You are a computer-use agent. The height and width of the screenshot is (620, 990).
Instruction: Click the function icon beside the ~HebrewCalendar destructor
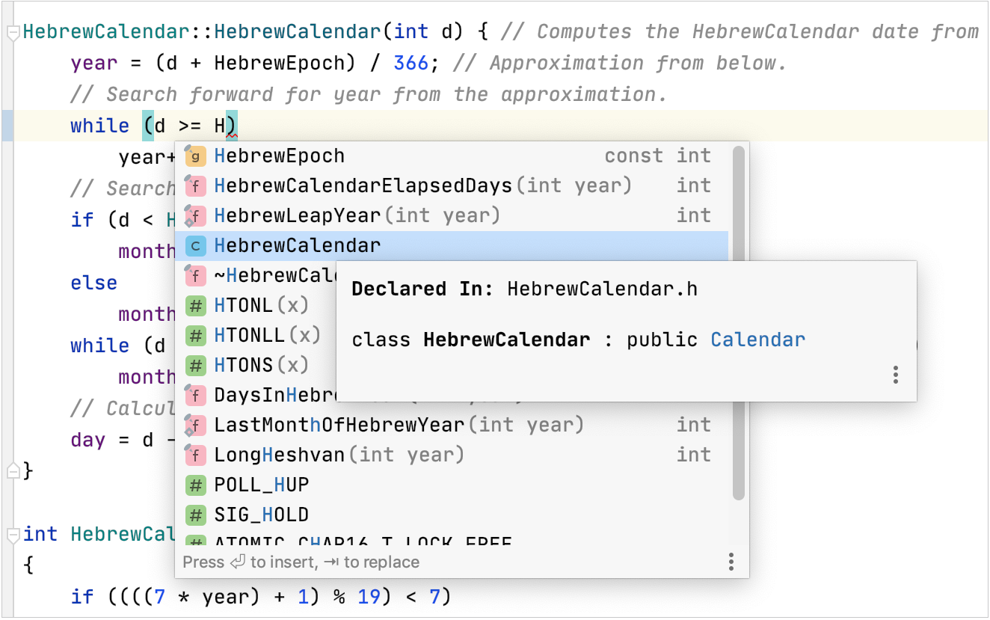click(x=195, y=275)
